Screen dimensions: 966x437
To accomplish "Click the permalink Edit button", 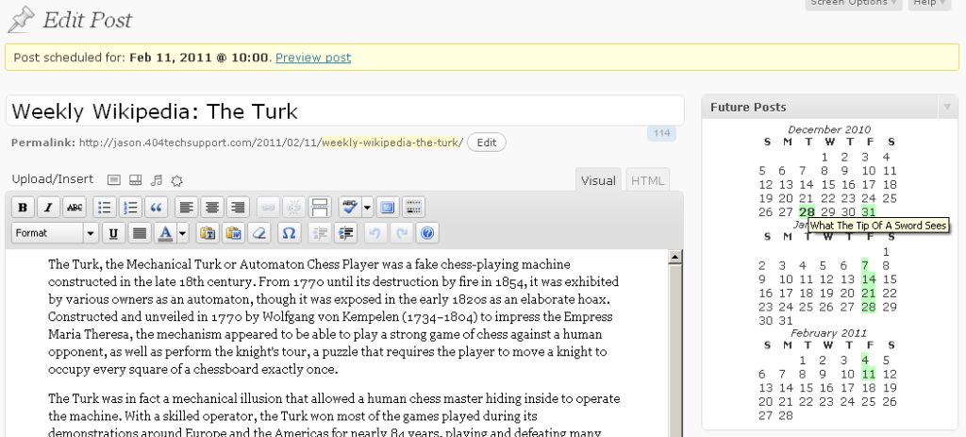I will (486, 143).
